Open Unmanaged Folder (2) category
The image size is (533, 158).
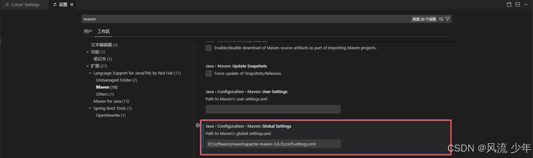116,80
